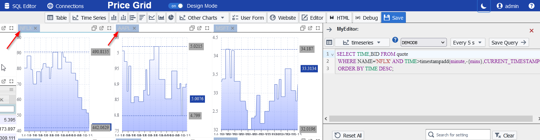
Task: Add a line chart
Action: [151, 17]
